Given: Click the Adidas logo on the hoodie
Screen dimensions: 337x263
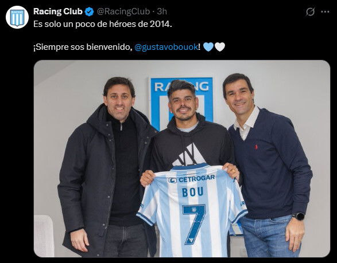Looking at the screenshot, I should coord(189,155).
